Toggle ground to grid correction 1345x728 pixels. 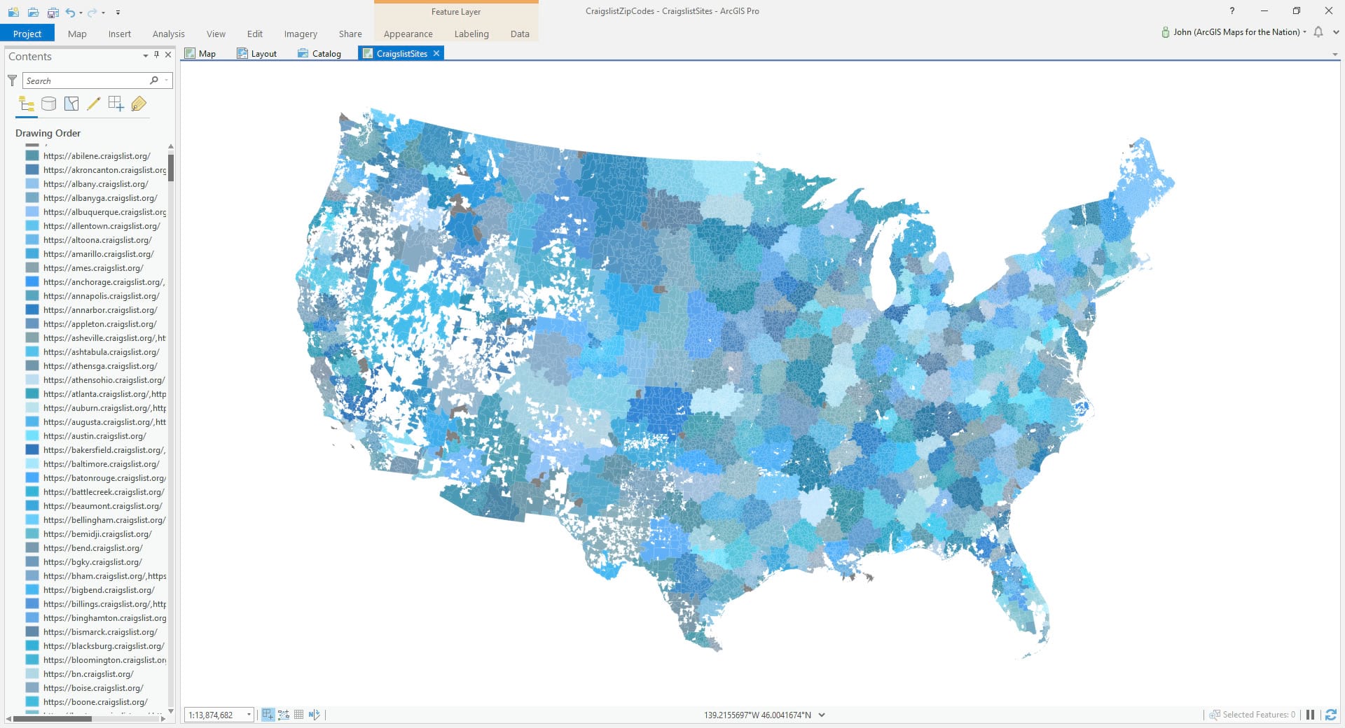pos(314,715)
